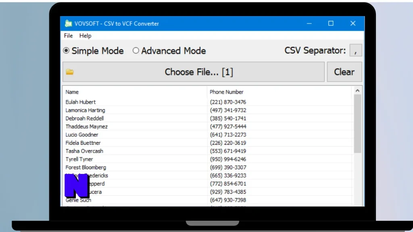
Task: Select the Lucio Goodner row
Action: 208,135
